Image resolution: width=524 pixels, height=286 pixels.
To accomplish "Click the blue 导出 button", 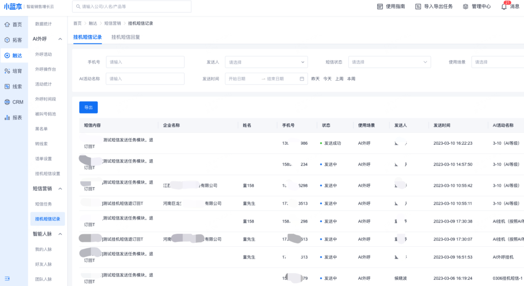I will tap(89, 107).
